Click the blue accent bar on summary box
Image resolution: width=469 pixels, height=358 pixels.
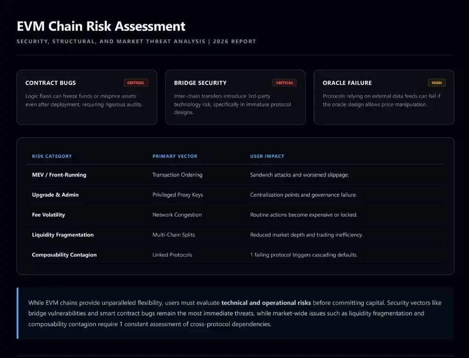(18, 313)
